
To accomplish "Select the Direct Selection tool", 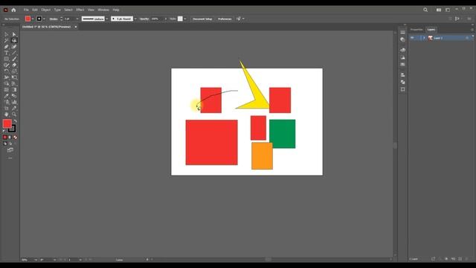I will 14,34.
